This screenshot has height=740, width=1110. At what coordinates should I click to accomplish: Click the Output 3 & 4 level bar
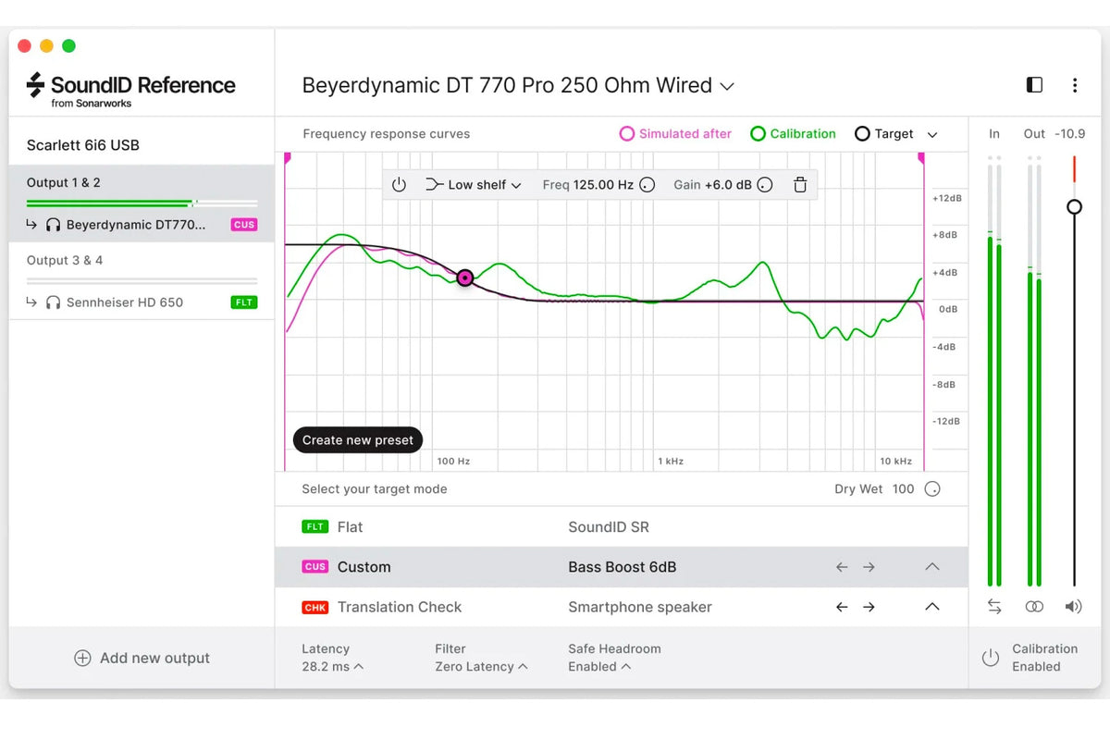pyautogui.click(x=142, y=280)
